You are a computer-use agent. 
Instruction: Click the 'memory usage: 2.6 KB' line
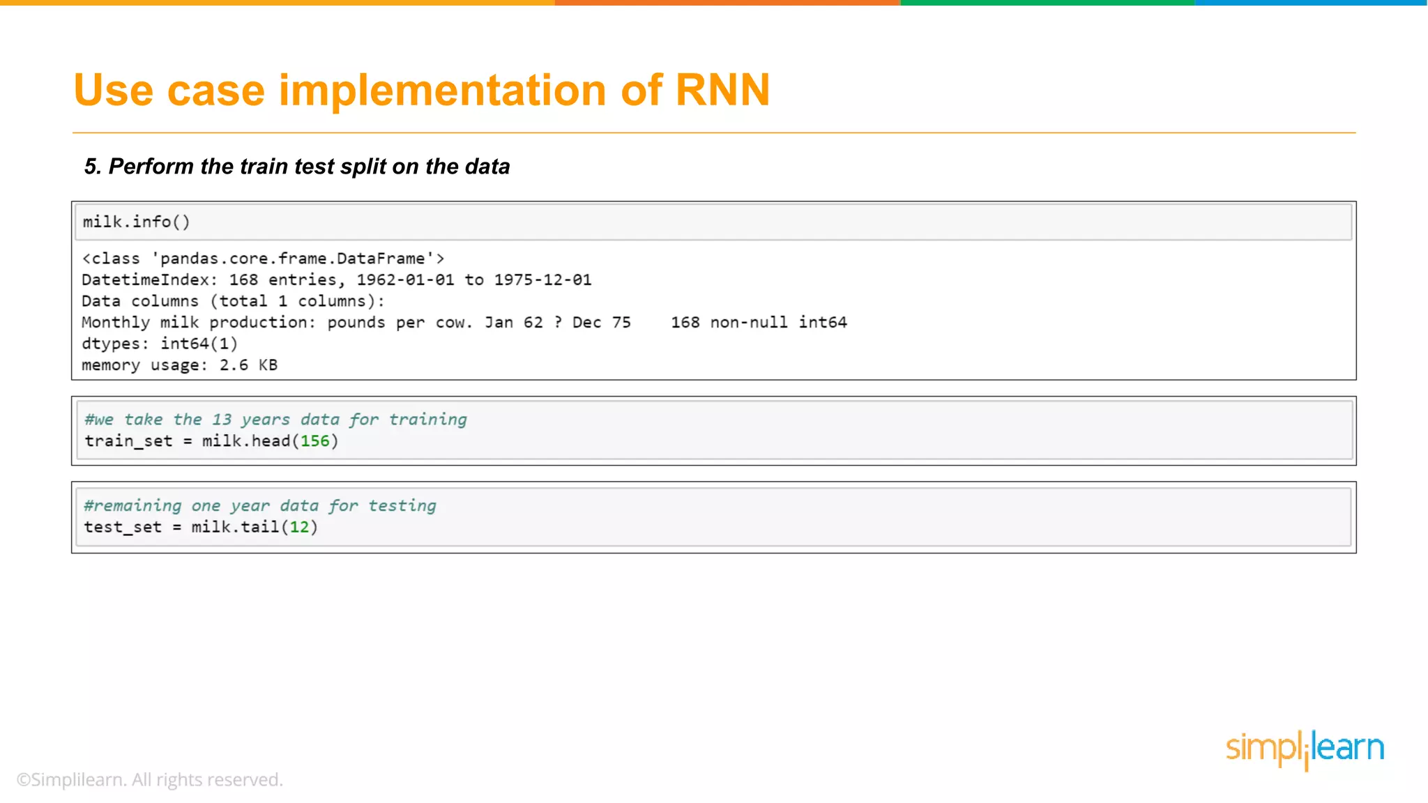click(x=180, y=365)
